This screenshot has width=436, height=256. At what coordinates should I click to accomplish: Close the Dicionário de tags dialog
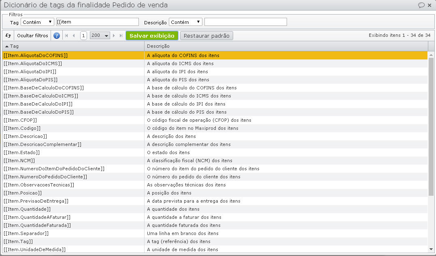point(430,5)
